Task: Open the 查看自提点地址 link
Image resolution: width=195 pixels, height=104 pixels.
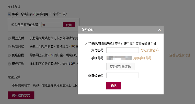Action: tap(180, 55)
